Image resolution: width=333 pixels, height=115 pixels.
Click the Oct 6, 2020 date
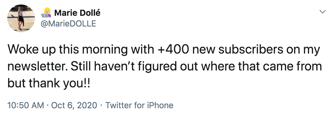pos(74,105)
